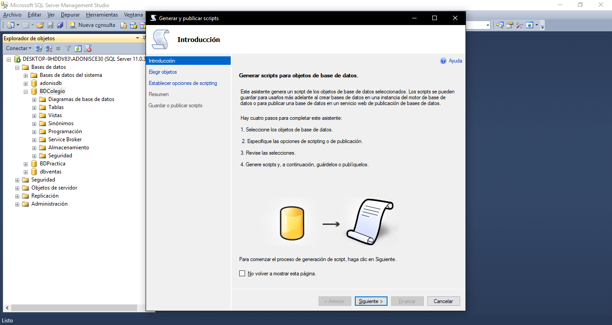Expand the Tablas folder of BDColegio
612x325 pixels.
point(34,107)
